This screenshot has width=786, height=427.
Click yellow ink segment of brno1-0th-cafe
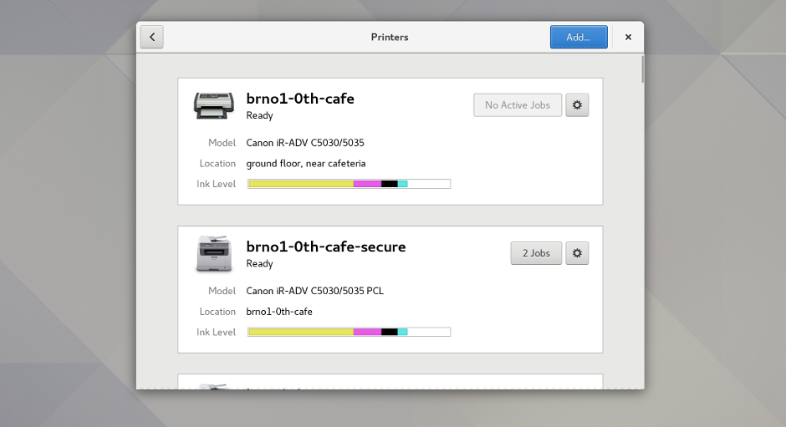coord(301,184)
